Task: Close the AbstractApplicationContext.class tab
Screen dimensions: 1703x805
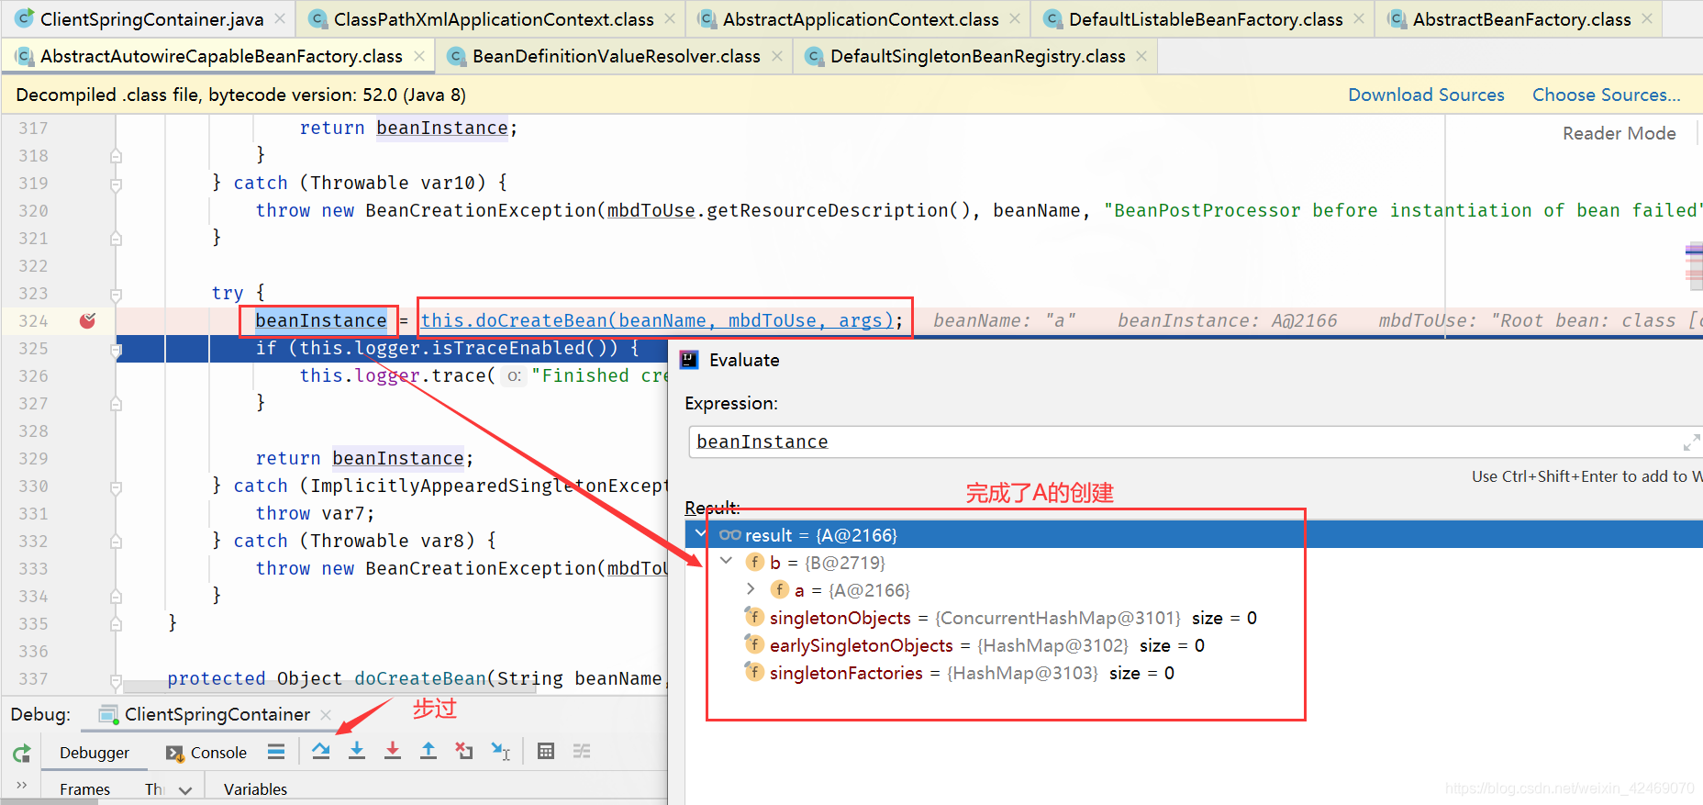Action: (x=1015, y=18)
